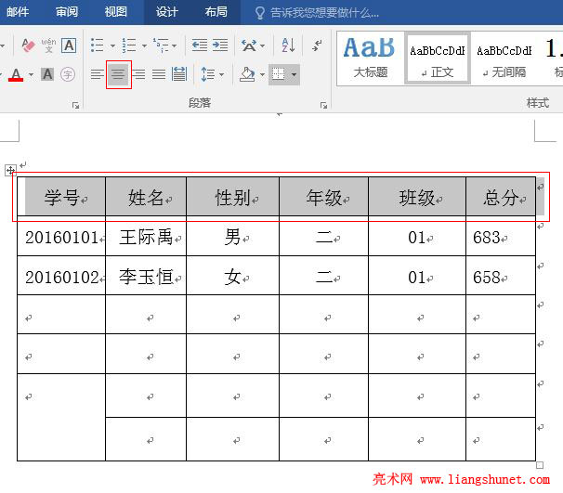Click header cell 姓名

click(146, 197)
